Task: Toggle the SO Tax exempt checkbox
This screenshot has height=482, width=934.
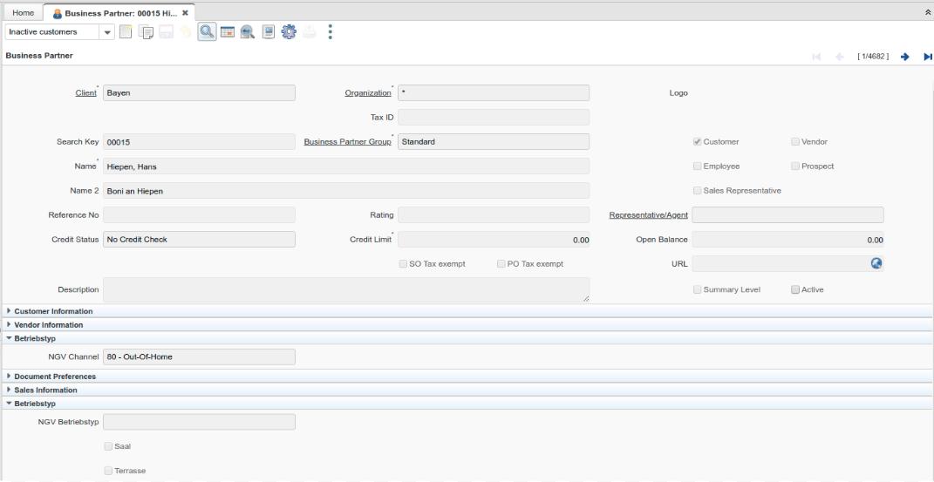Action: [403, 263]
